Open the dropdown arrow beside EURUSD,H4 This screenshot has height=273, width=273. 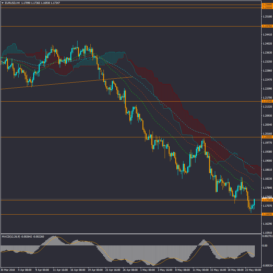pyautogui.click(x=2, y=3)
